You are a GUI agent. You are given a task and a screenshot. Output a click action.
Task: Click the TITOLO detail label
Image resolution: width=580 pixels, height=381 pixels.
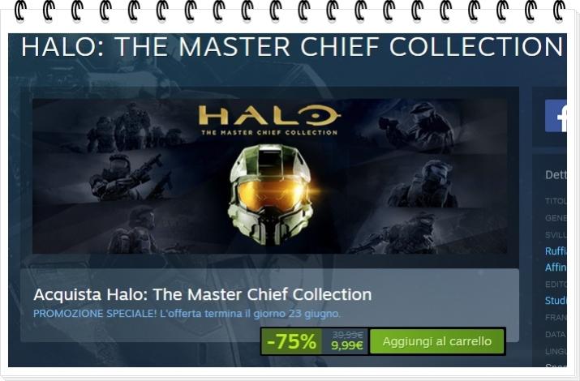556,201
